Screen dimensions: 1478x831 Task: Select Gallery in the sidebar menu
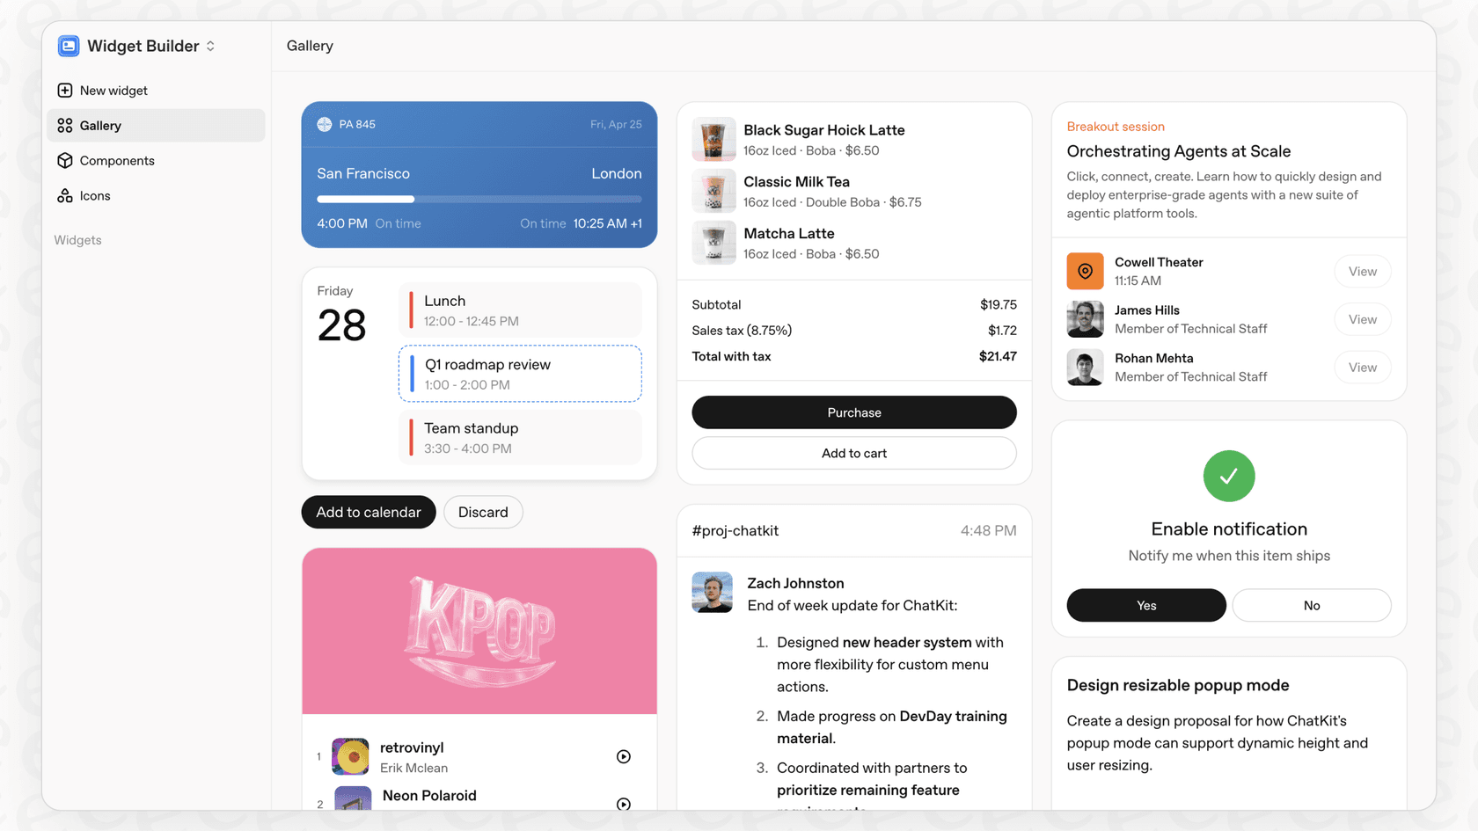coord(101,125)
